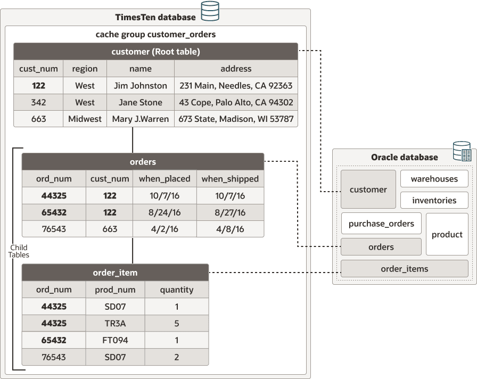The height and width of the screenshot is (379, 477).
Task: Click the order_items box in Oracle database
Action: 404,269
